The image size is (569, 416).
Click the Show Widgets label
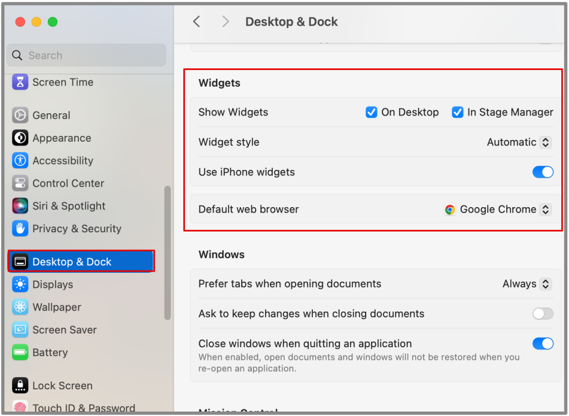tap(233, 112)
